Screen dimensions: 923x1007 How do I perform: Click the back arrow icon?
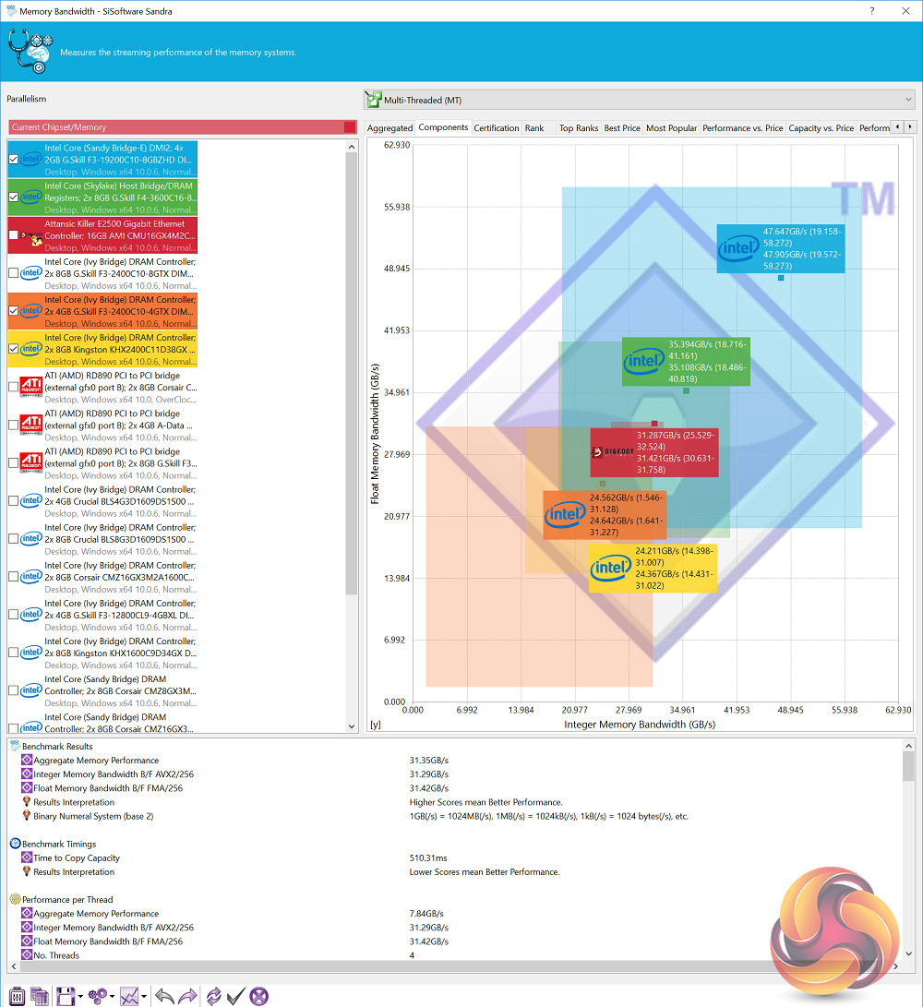(x=164, y=996)
